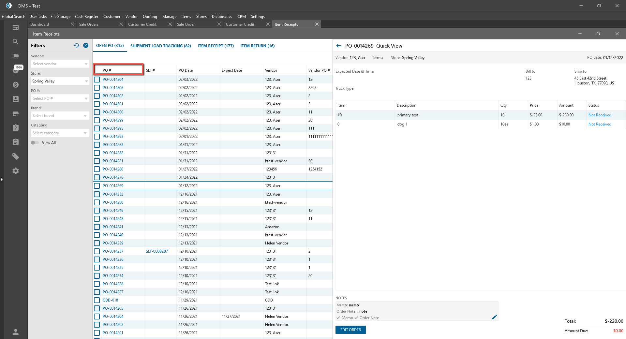Click the refresh filters icon
Viewport: 626px width, 339px height.
[x=77, y=46]
